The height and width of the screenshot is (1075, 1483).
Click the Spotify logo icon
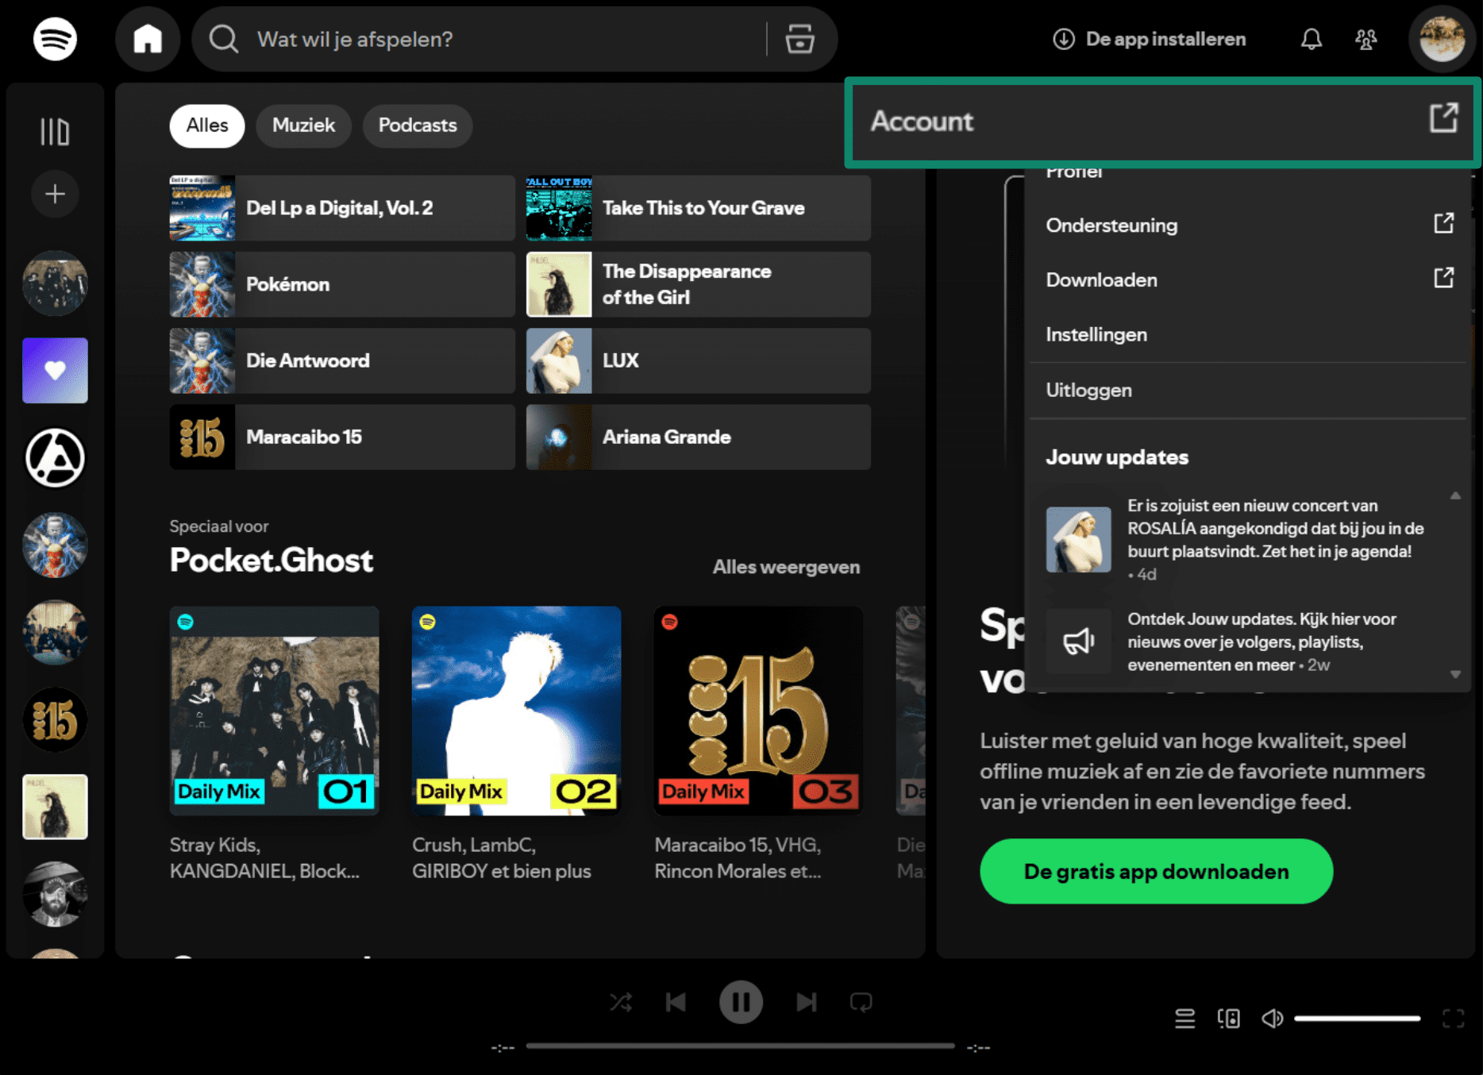55,39
